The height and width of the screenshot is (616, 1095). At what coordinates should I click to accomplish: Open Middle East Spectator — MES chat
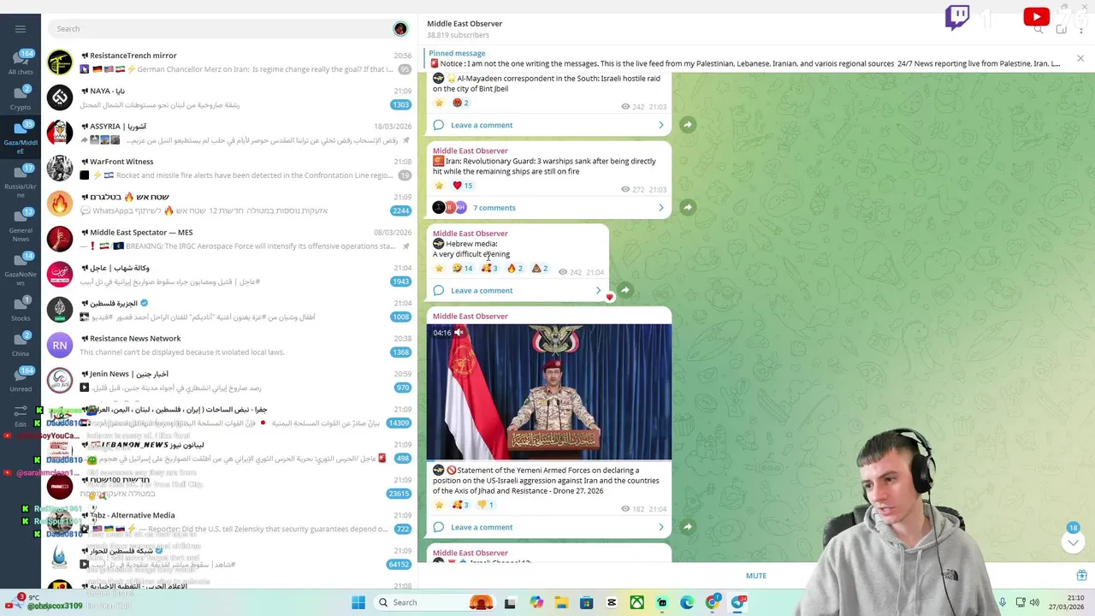pos(229,239)
